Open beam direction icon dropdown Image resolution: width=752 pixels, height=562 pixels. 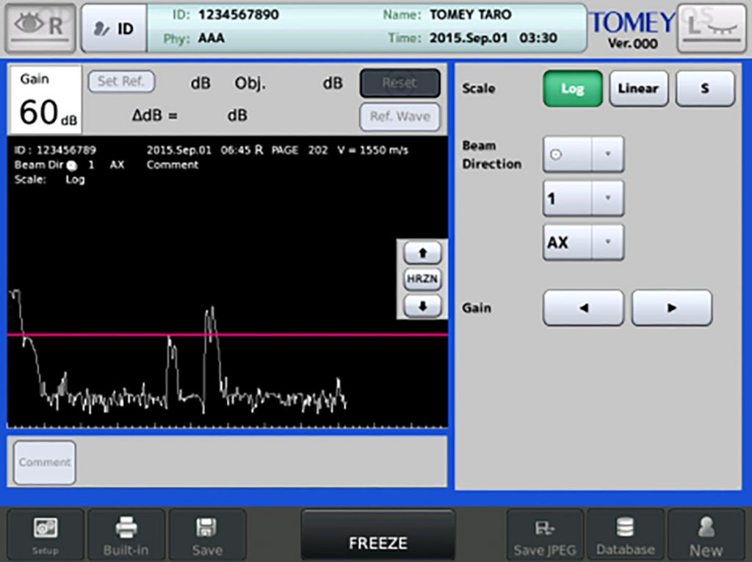click(x=583, y=154)
